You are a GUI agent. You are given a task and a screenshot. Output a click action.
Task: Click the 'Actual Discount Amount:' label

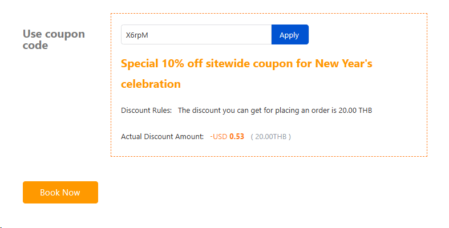pos(162,136)
